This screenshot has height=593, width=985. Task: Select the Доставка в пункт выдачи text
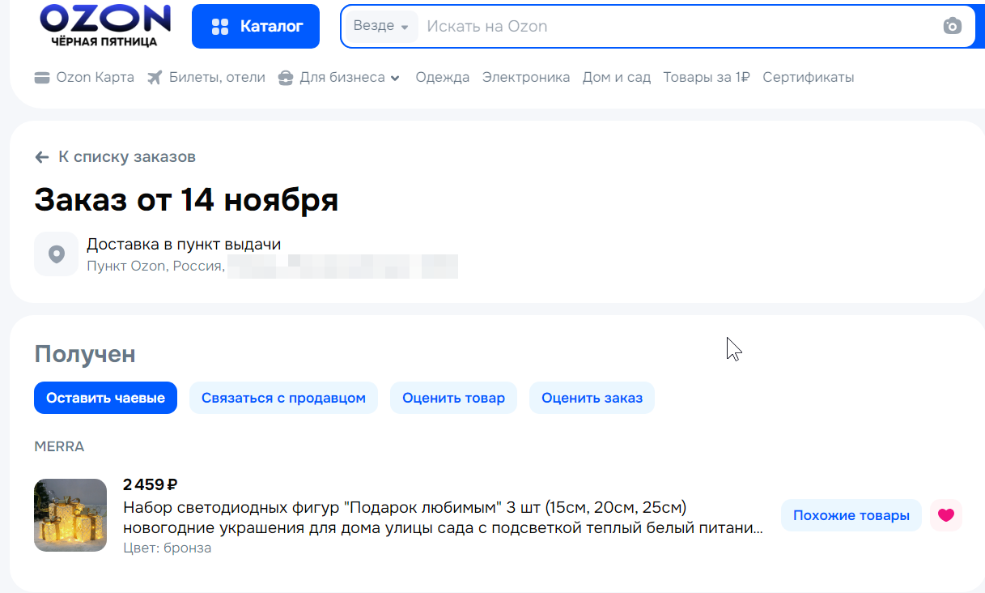coord(184,245)
